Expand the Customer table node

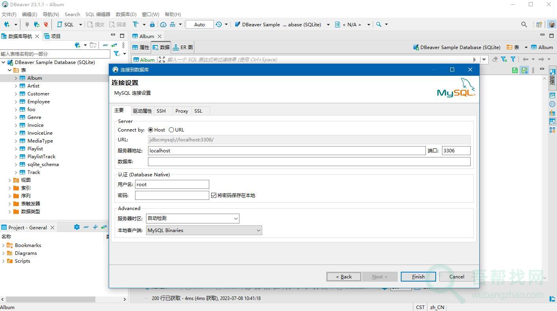(16, 93)
